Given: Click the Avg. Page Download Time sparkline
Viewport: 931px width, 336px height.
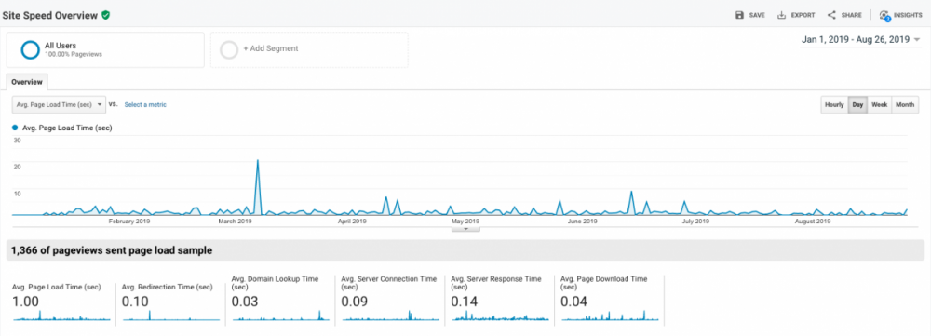Looking at the screenshot, I should click(611, 316).
